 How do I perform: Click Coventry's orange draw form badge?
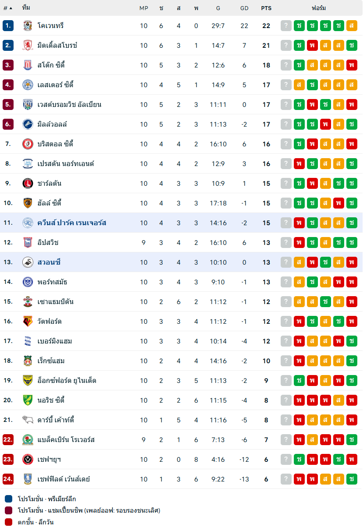352,26
